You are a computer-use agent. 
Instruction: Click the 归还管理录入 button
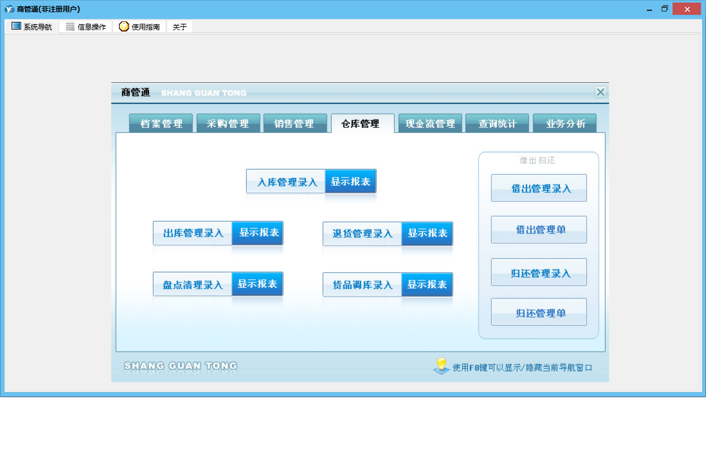point(539,272)
